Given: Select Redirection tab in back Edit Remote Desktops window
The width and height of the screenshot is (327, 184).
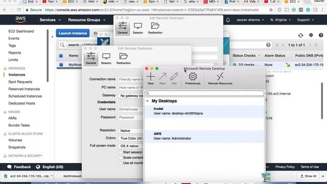Looking at the screenshot, I should tap(155, 28).
